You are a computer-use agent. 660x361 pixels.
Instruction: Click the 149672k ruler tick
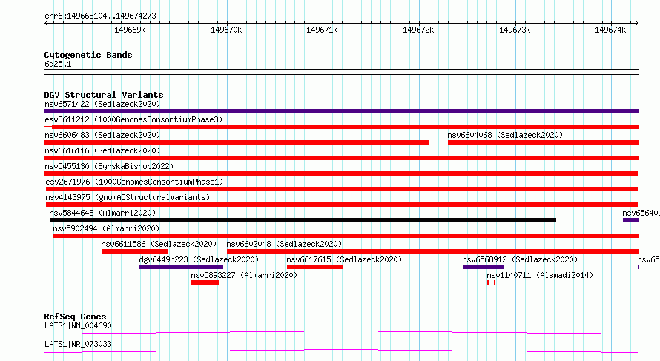tap(418, 30)
